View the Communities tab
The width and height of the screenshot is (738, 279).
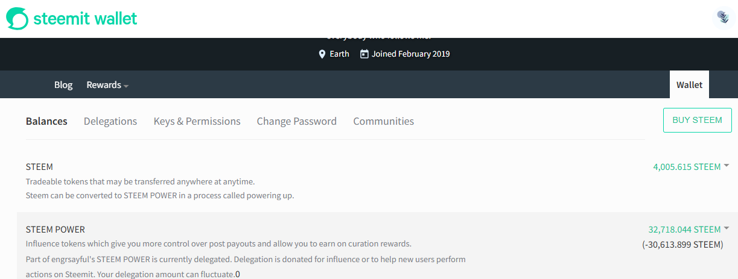383,121
